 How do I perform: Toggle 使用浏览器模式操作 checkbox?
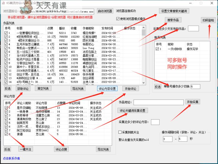118,19
